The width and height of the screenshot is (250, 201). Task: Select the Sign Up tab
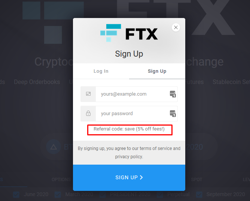[x=157, y=71]
